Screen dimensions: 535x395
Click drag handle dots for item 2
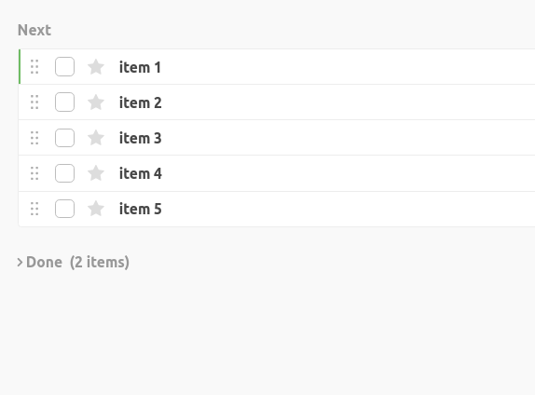(x=34, y=102)
